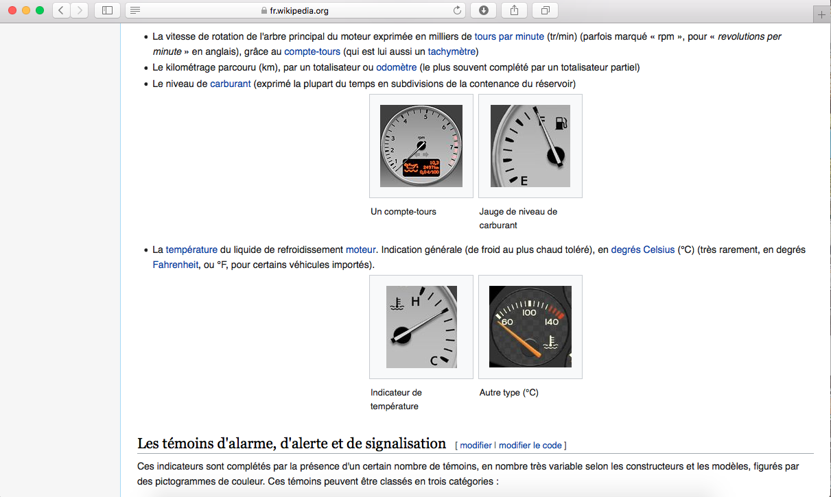The height and width of the screenshot is (497, 831).
Task: Click the Safari forward navigation arrow
Action: (x=80, y=10)
